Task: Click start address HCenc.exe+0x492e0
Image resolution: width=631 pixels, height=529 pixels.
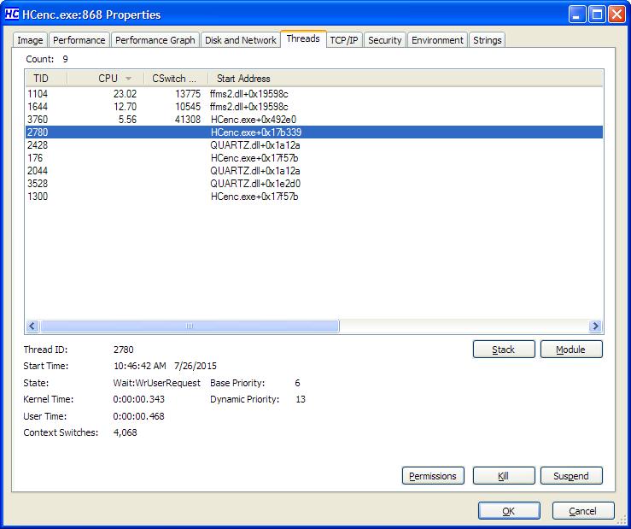Action: click(254, 120)
